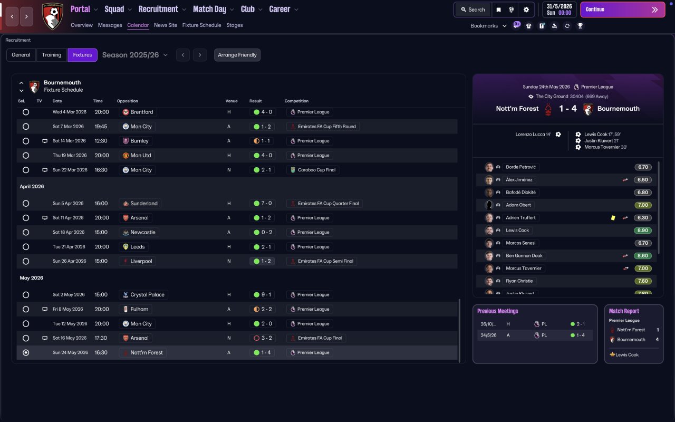Click the Premier League logo in the match header

(x=576, y=87)
